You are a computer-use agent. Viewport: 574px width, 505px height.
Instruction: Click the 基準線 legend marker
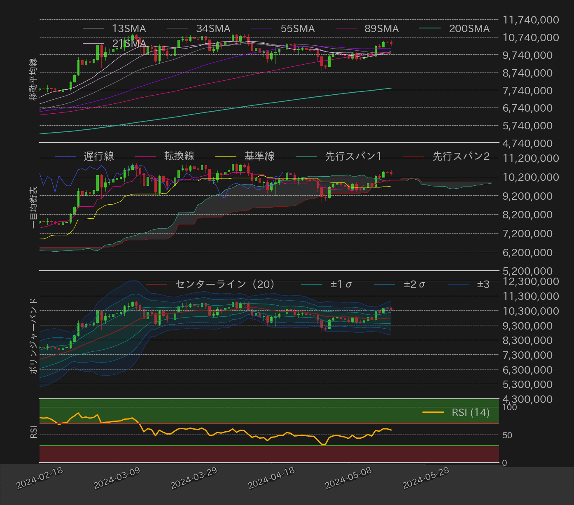259,156
